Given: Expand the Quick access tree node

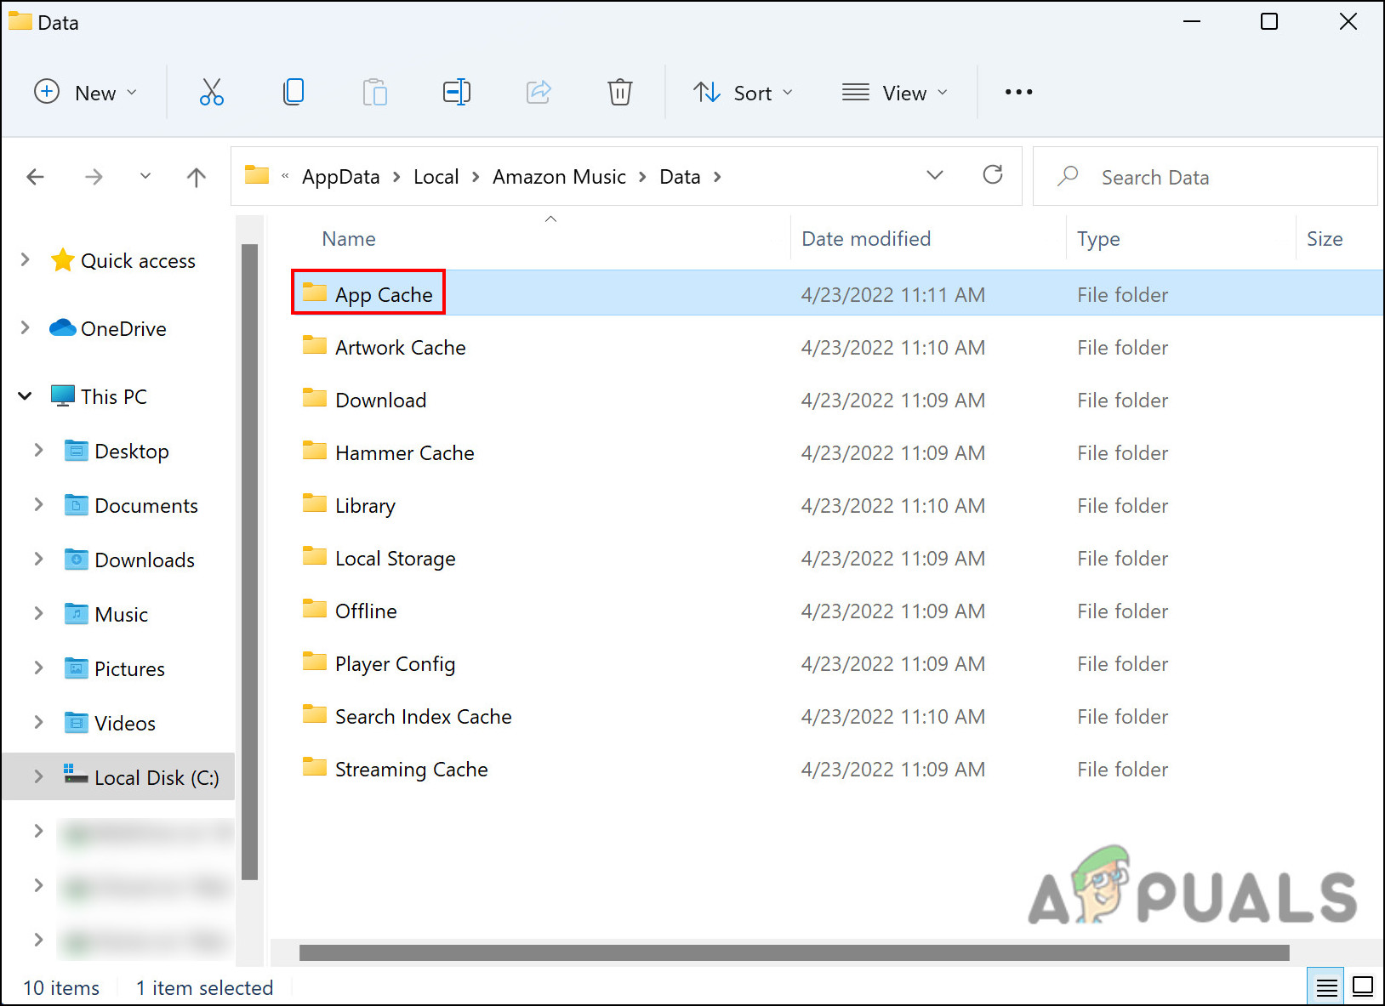Looking at the screenshot, I should [26, 260].
